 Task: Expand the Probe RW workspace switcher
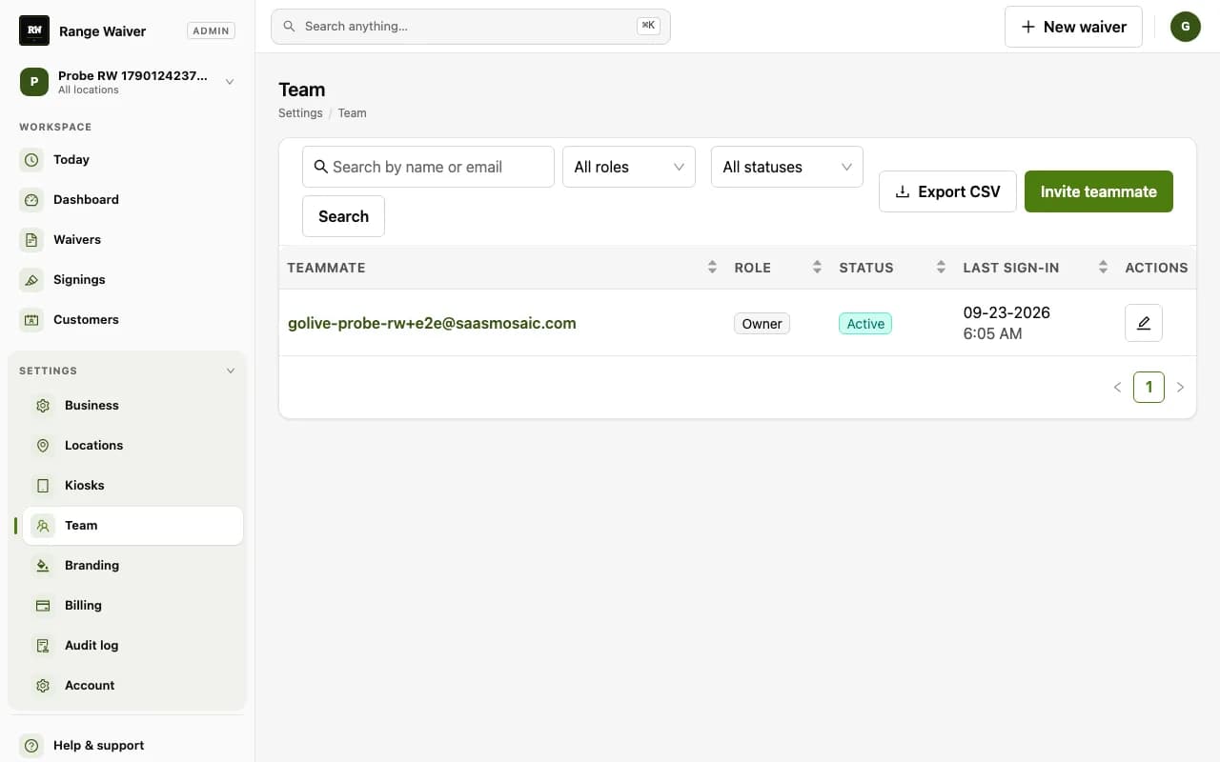(x=128, y=82)
